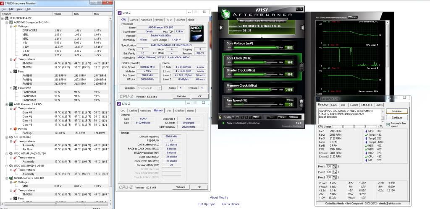This screenshot has width=430, height=209.
Task: Collapse the ASUSTeK Computer INC. node
Action: [x=7, y=23]
